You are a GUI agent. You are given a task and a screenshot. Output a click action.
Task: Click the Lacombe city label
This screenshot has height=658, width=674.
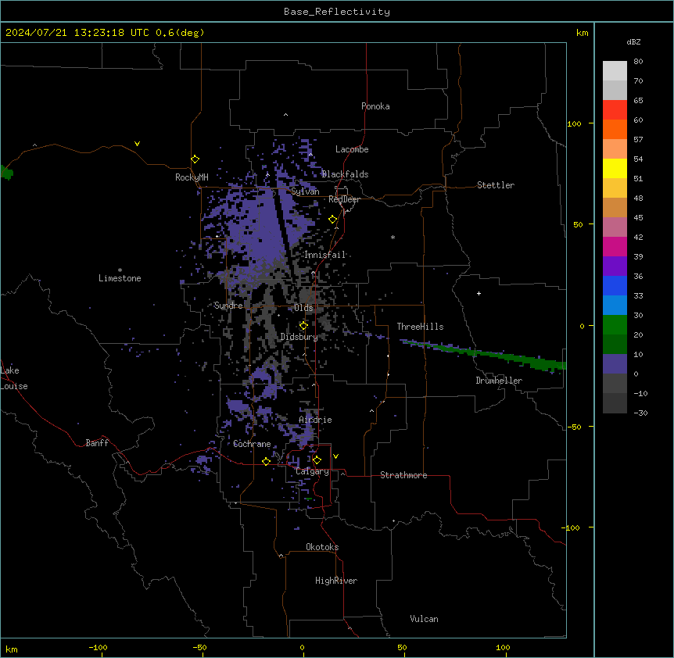click(x=352, y=149)
